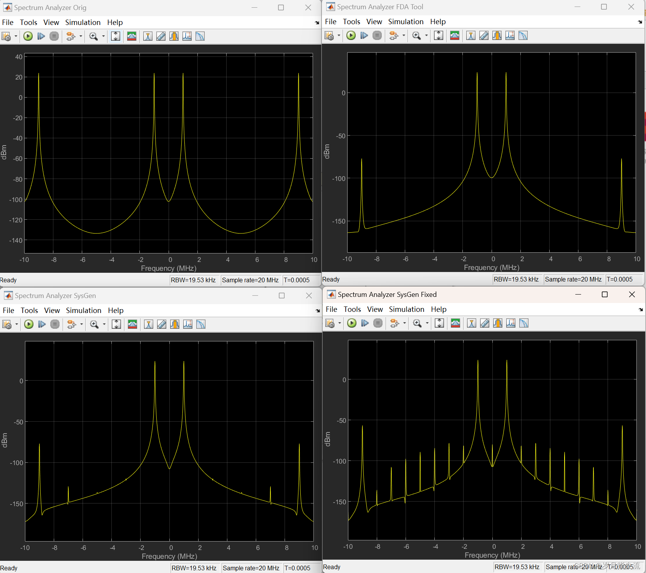Stop simulation in Spectrum Analyzer Orig window
The height and width of the screenshot is (573, 646).
55,36
